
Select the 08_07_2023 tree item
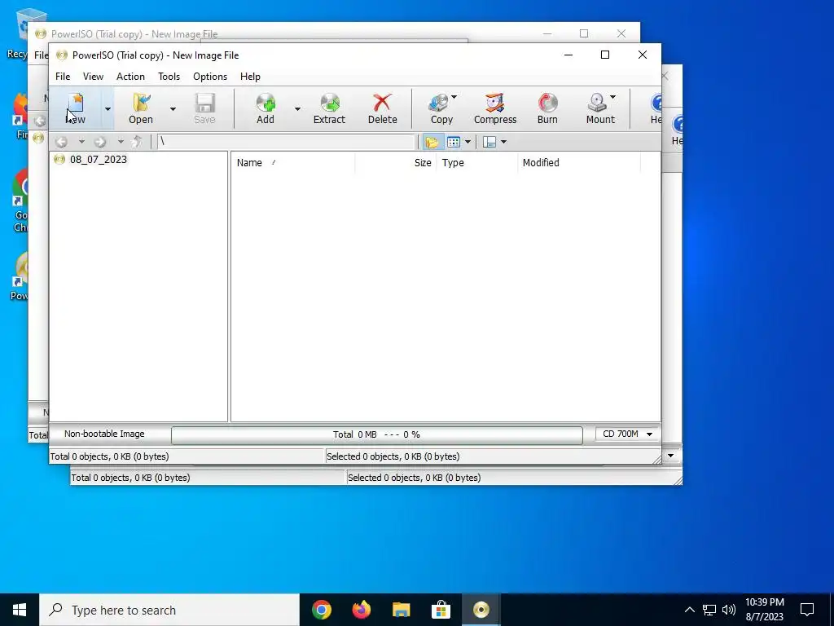click(98, 159)
